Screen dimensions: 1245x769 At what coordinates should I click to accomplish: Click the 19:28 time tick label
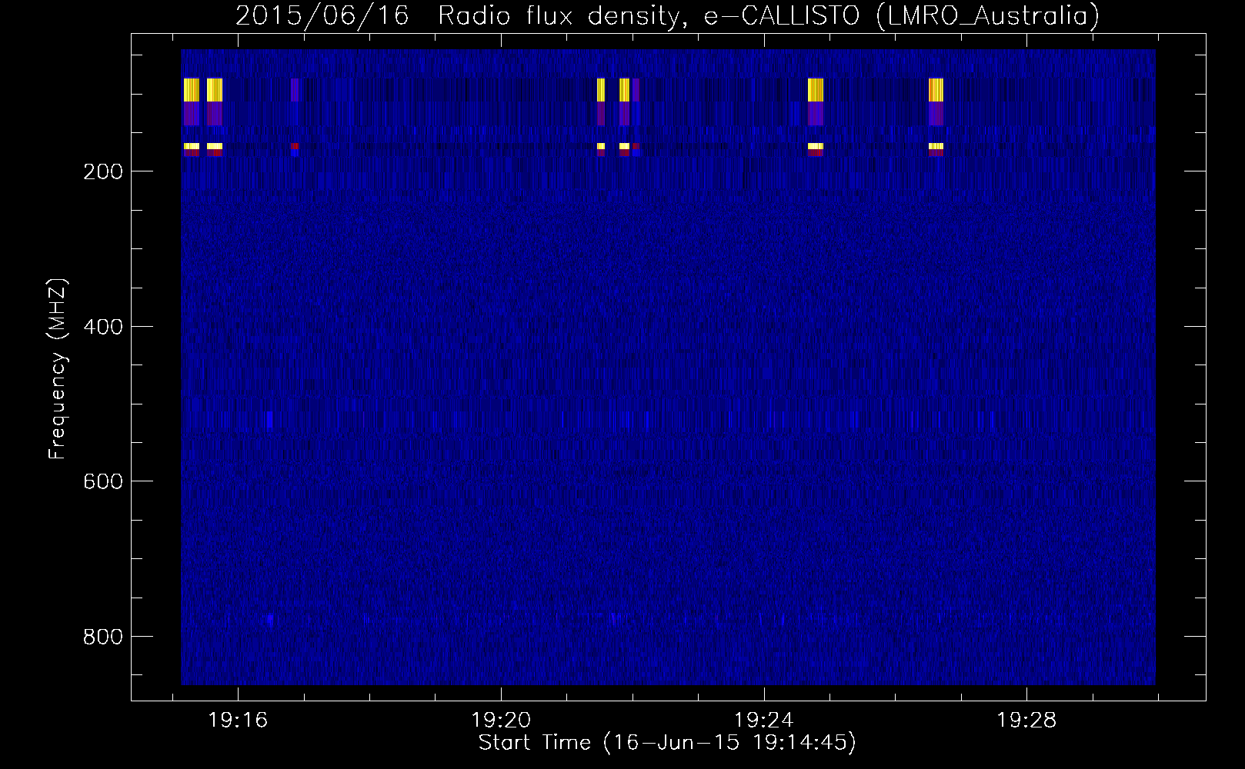click(1027, 721)
